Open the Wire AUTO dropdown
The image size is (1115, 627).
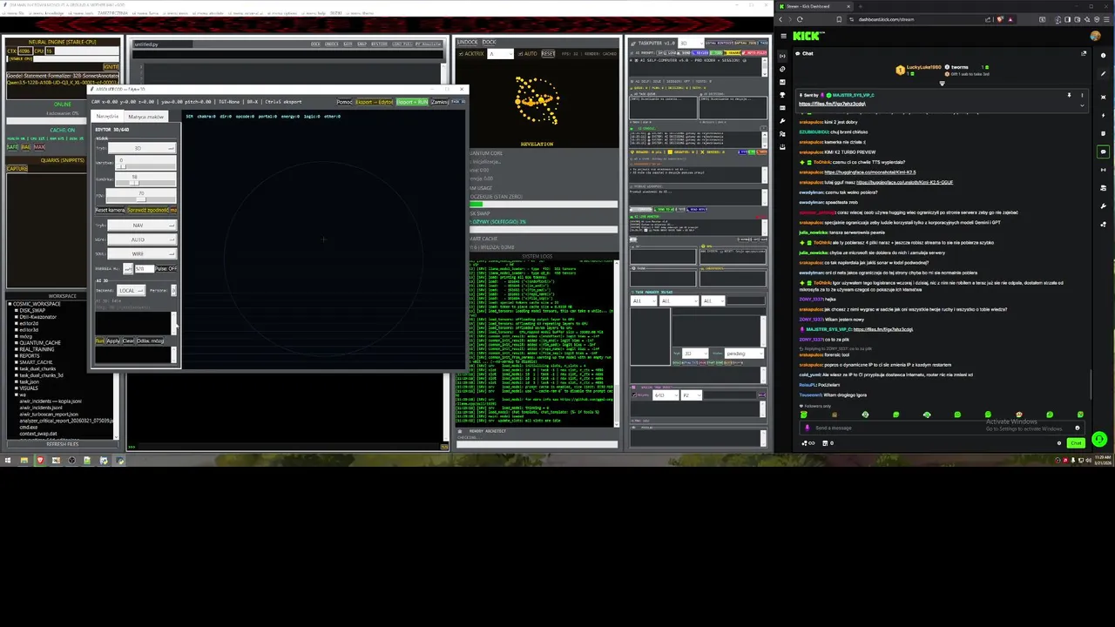click(142, 239)
